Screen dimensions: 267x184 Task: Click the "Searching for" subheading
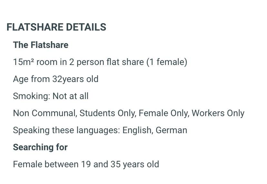(x=40, y=147)
